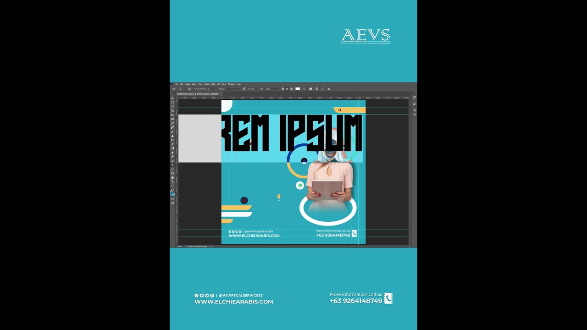
Task: Click the Create 3D from text icon
Action: (329, 89)
